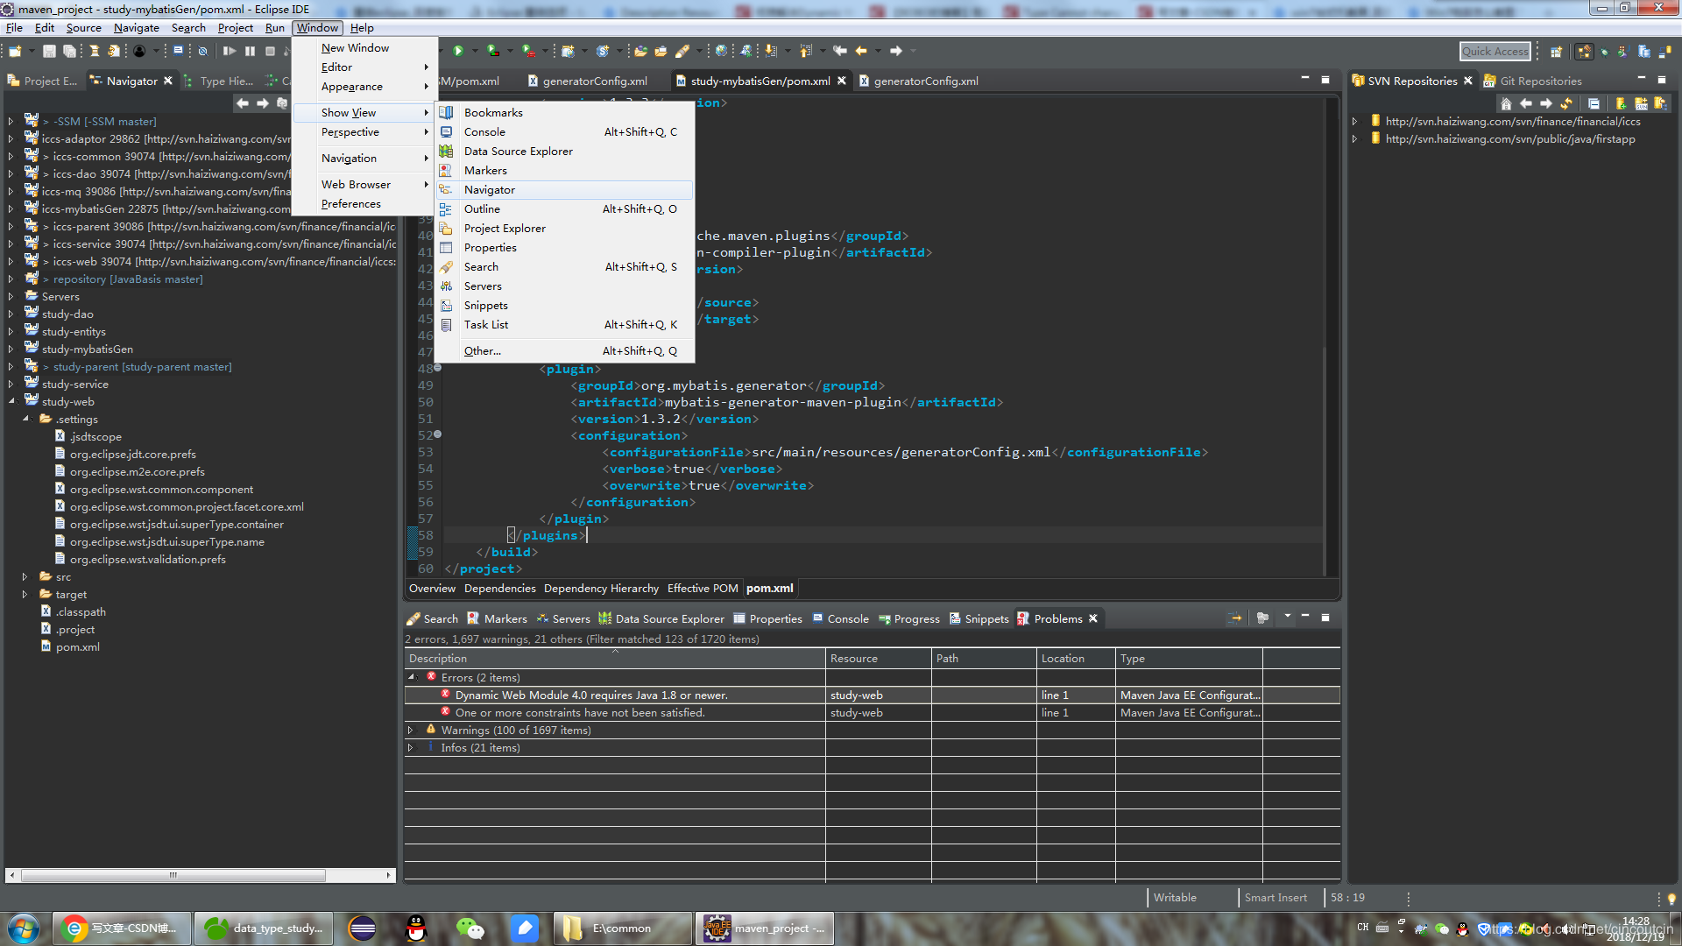The image size is (1682, 946).
Task: Click the Navigator horizontal scrollbar
Action: pyautogui.click(x=173, y=875)
